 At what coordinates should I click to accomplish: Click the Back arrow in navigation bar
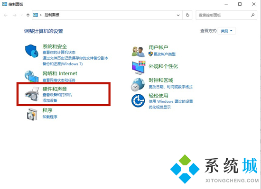(x=6, y=15)
